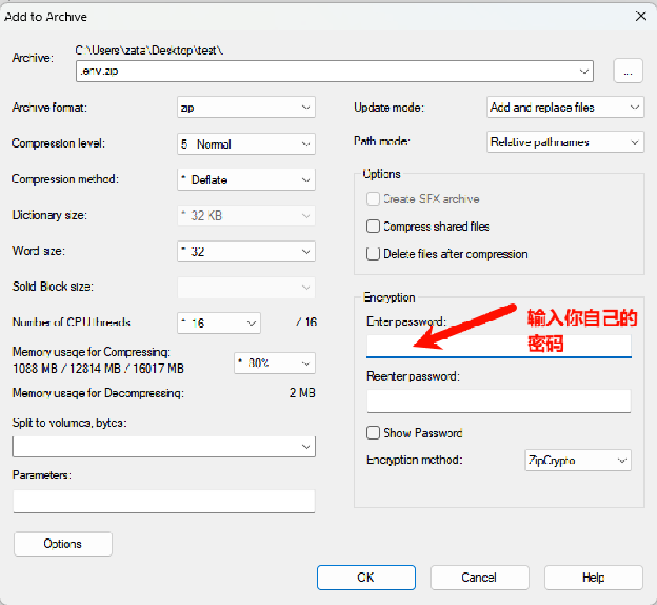Screen dimensions: 657x605
Task: Open the Update mode dropdown
Action: [565, 108]
